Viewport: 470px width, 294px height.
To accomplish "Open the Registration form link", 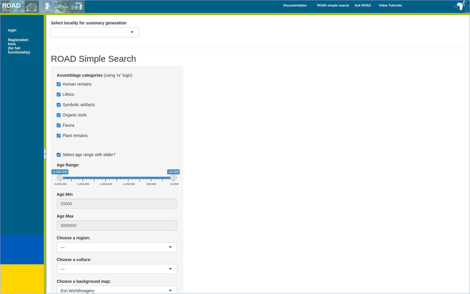I will point(19,46).
